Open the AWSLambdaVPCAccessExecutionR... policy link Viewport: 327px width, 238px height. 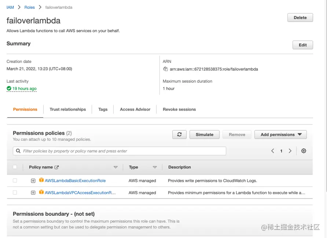[x=80, y=193]
